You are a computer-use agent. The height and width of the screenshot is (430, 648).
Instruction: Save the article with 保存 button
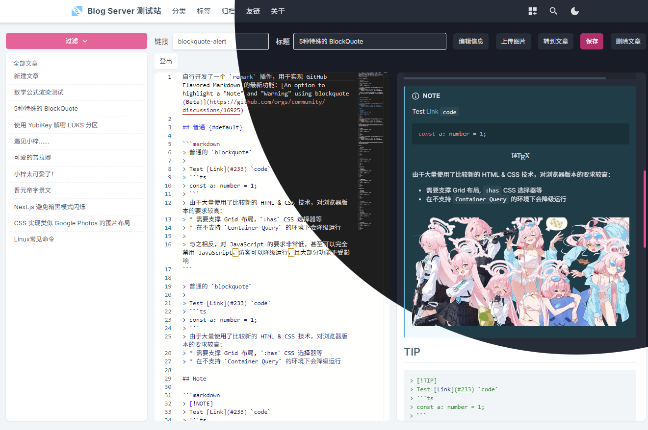[592, 41]
